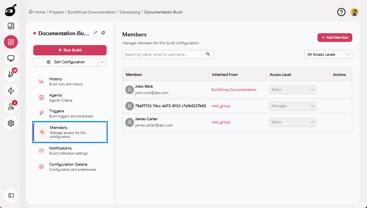Viewport: 367px width, 208px height.
Task: Open the Agents menu item
Action: point(70,98)
